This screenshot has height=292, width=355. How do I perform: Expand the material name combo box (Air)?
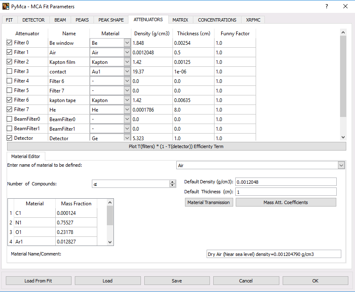coord(341,165)
